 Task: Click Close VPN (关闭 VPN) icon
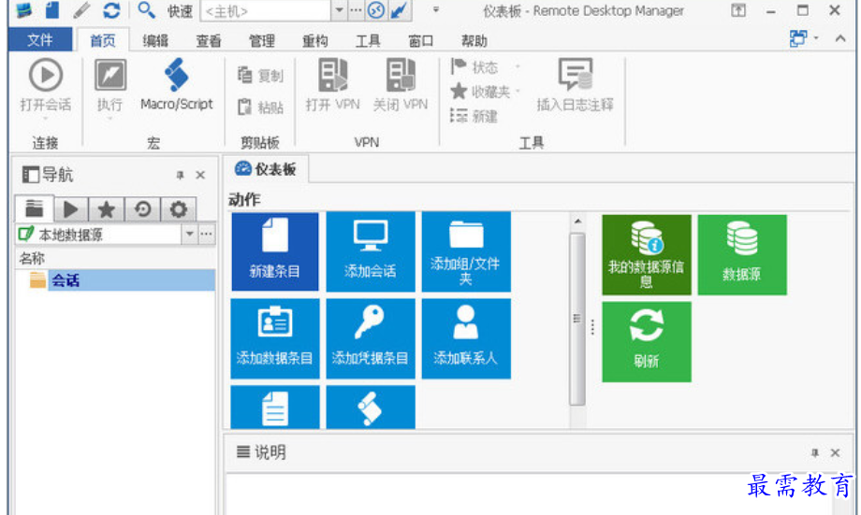click(x=401, y=75)
